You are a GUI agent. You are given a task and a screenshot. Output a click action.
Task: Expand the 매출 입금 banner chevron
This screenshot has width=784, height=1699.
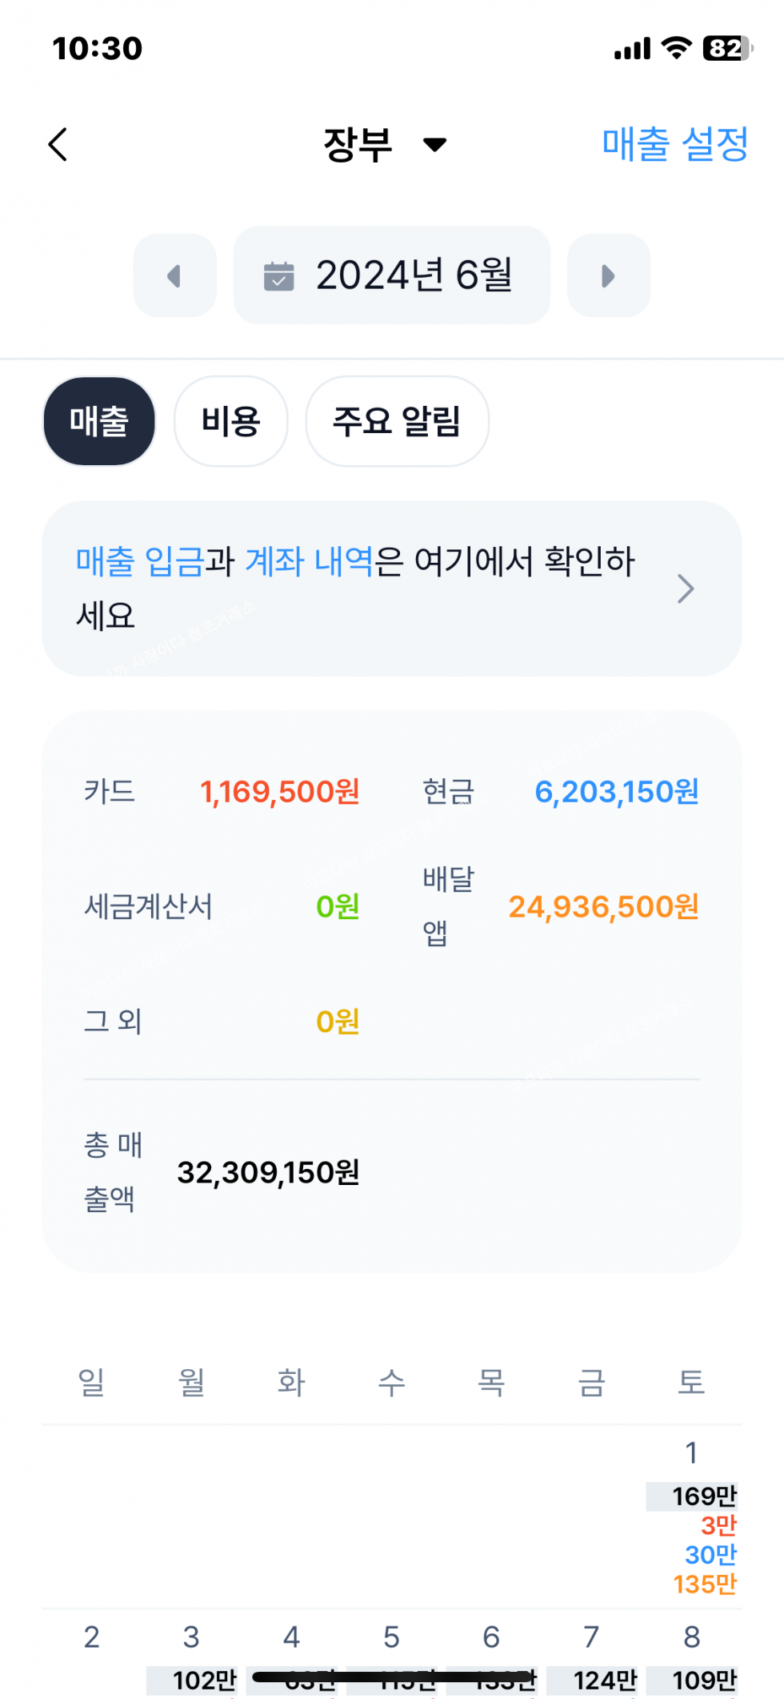686,588
